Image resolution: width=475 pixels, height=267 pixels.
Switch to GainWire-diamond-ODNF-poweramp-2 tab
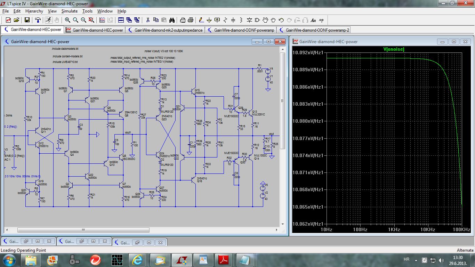[x=314, y=30]
